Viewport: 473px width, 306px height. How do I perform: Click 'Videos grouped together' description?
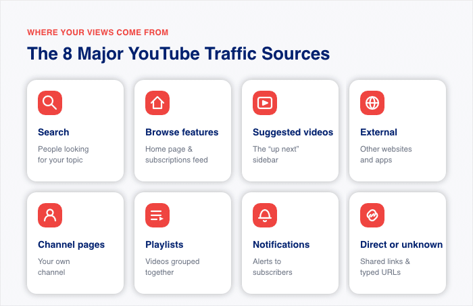[x=172, y=267]
